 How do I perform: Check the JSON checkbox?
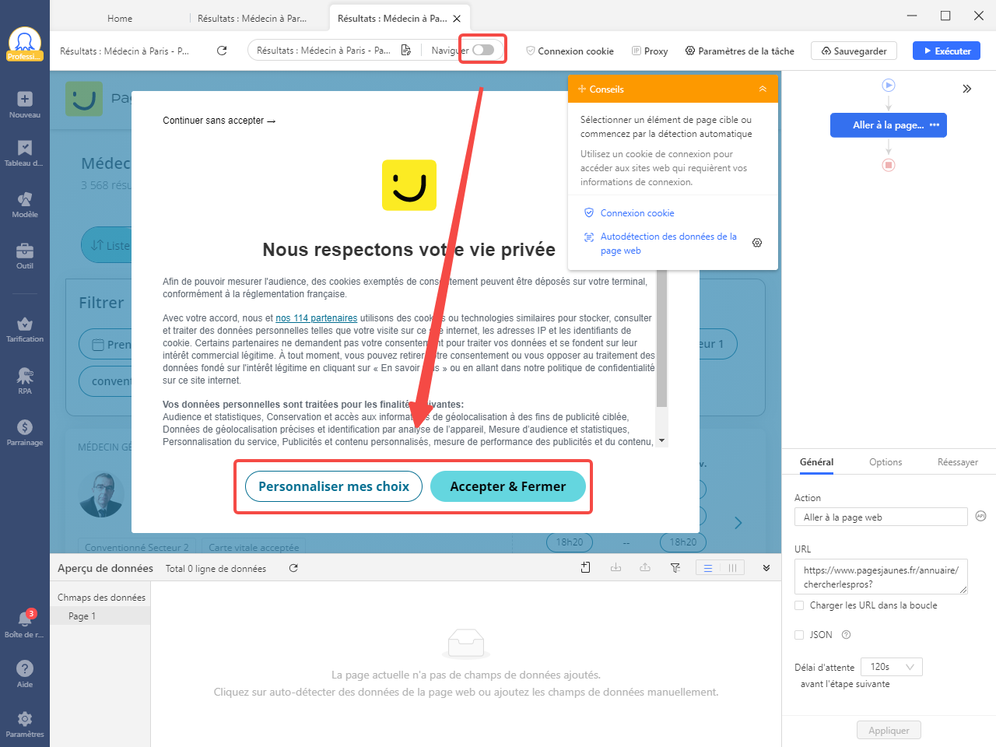coord(799,635)
